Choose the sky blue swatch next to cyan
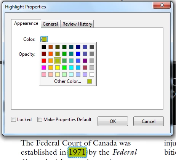This screenshot has width=176, height=160. (x=78, y=68)
